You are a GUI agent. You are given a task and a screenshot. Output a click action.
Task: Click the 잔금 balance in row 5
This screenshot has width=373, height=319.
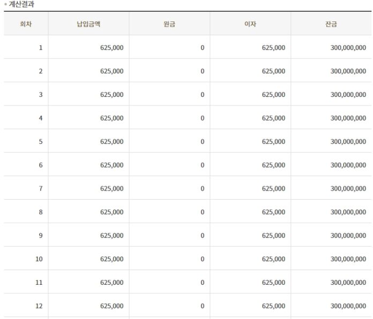(348, 142)
